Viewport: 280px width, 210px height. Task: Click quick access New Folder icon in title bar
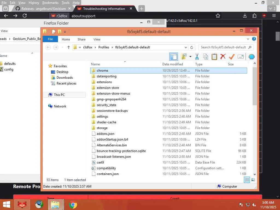click(59, 32)
